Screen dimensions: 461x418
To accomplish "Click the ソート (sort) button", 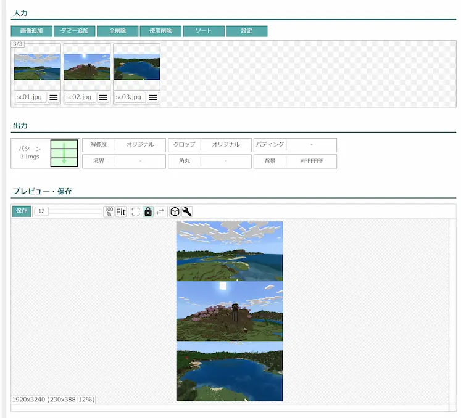I will [204, 31].
